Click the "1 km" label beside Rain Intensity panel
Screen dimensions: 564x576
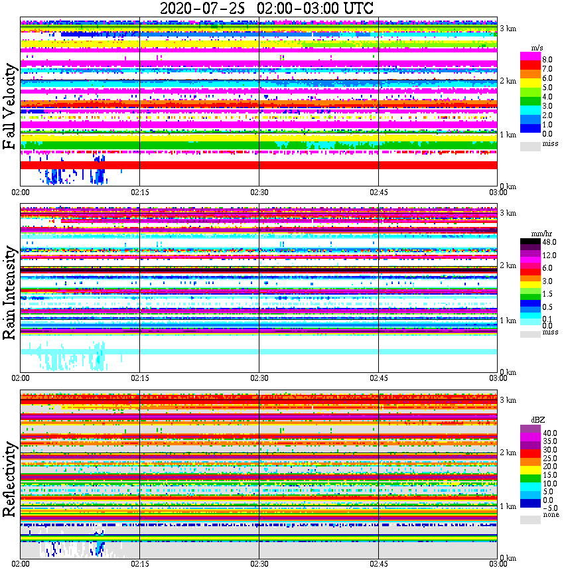pos(508,321)
